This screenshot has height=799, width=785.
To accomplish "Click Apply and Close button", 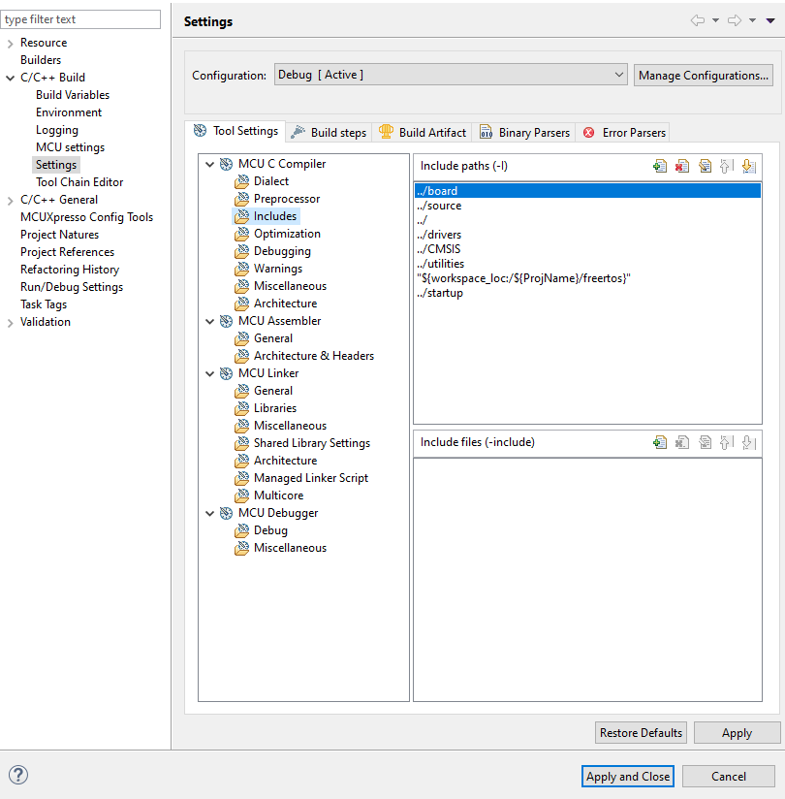I will coord(628,776).
